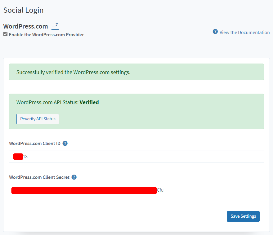Click the question mark icon beside View the Documentation

(x=215, y=32)
